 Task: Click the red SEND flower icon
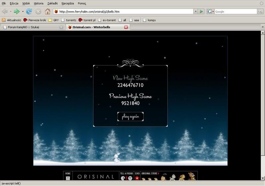[x=137, y=178]
